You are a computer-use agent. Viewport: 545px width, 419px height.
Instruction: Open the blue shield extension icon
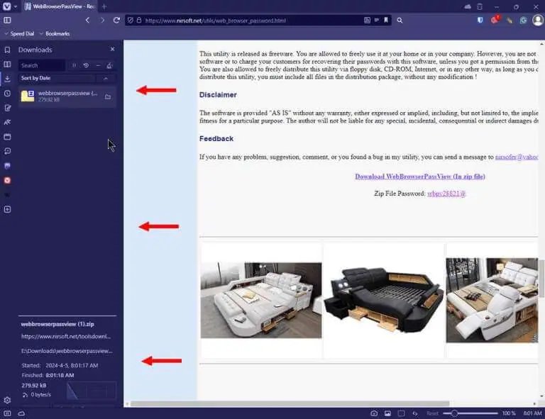pyautogui.click(x=480, y=21)
